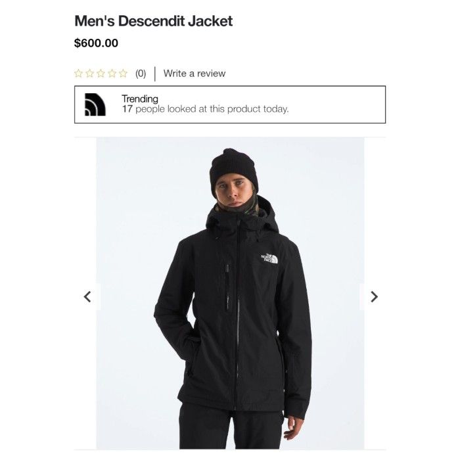Viewport: 460px width, 460px height.
Task: Click the (0) review count
Action: click(141, 74)
